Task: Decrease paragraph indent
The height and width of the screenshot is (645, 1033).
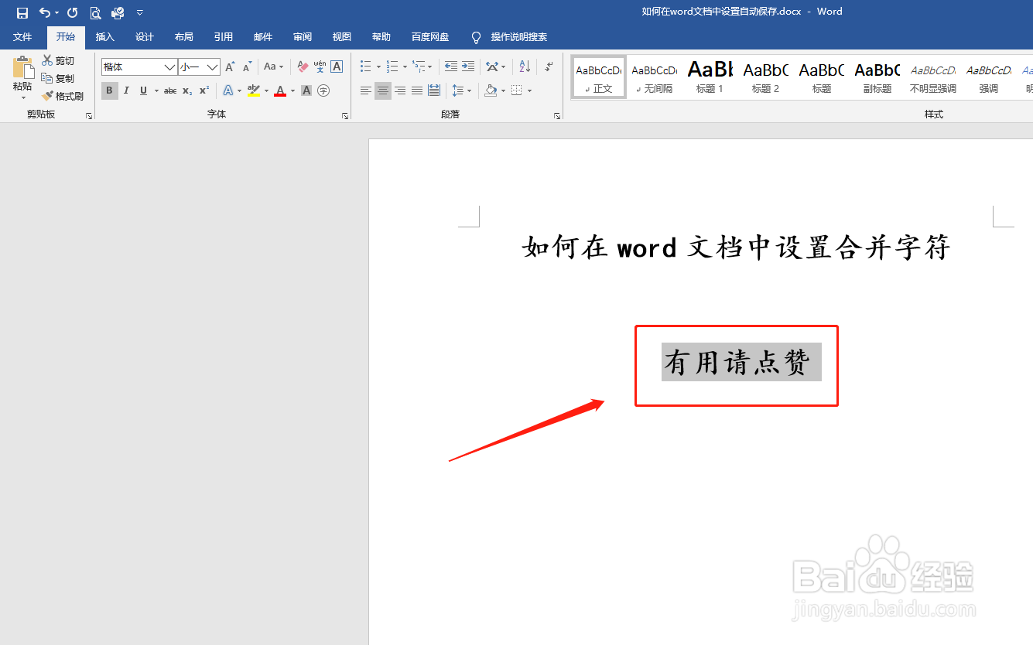Action: [x=451, y=67]
